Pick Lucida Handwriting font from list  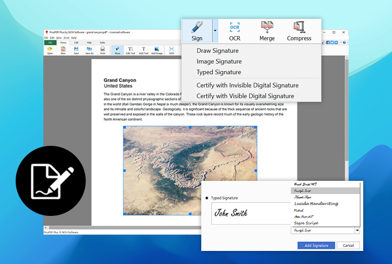pos(325,203)
